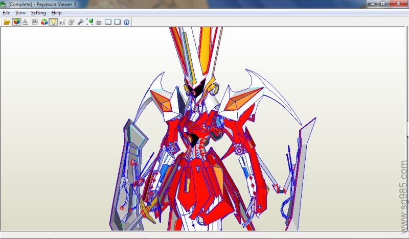Click the Open file folder icon
Screen dimensions: 409x239
pyautogui.click(x=7, y=22)
